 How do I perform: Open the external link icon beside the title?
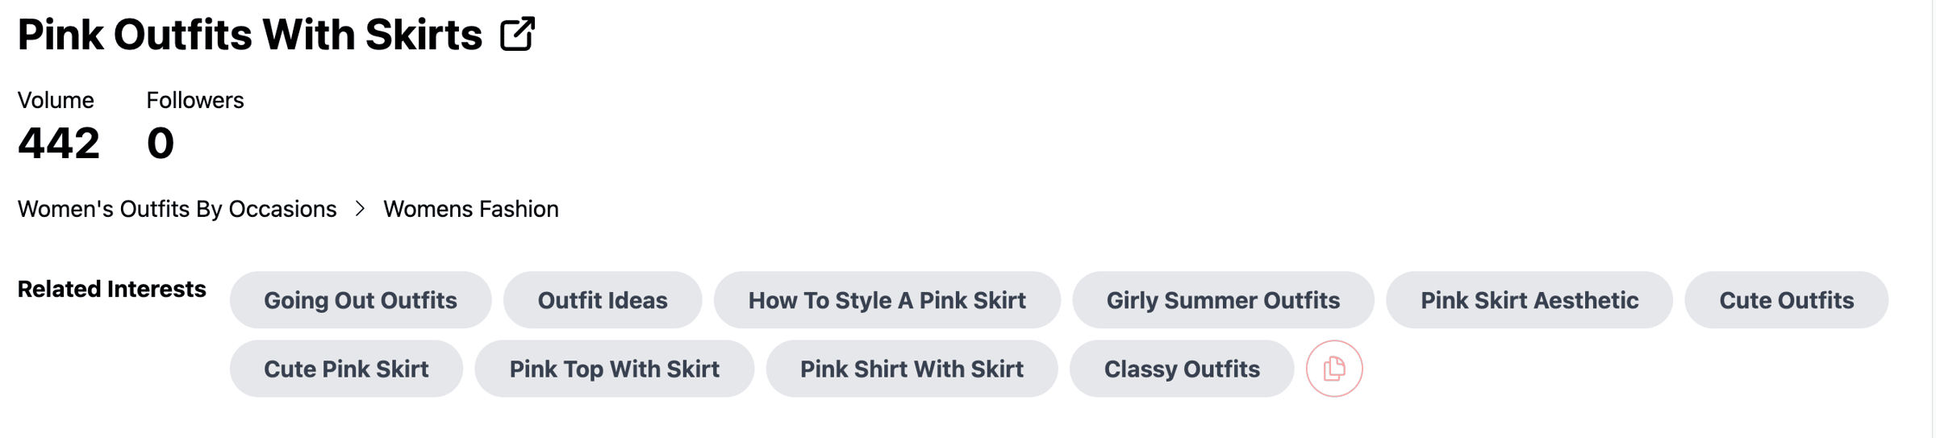[517, 35]
